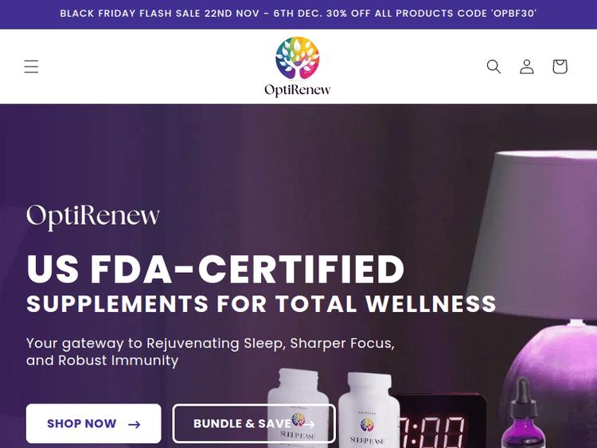Select the right Sleep Ease bottle
Image resolution: width=597 pixels, height=448 pixels.
(369, 411)
